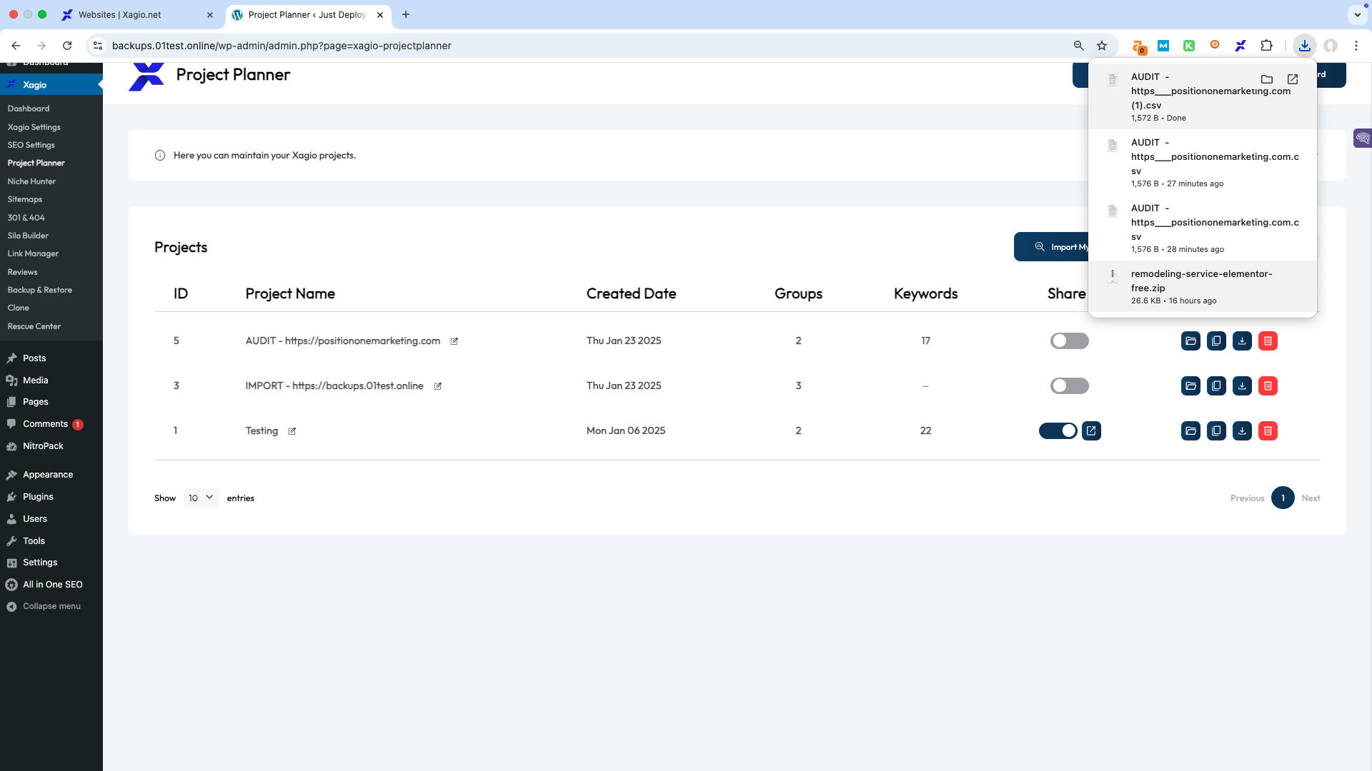The image size is (1372, 771).
Task: Open shared link icon for Testing project
Action: pyautogui.click(x=1091, y=430)
